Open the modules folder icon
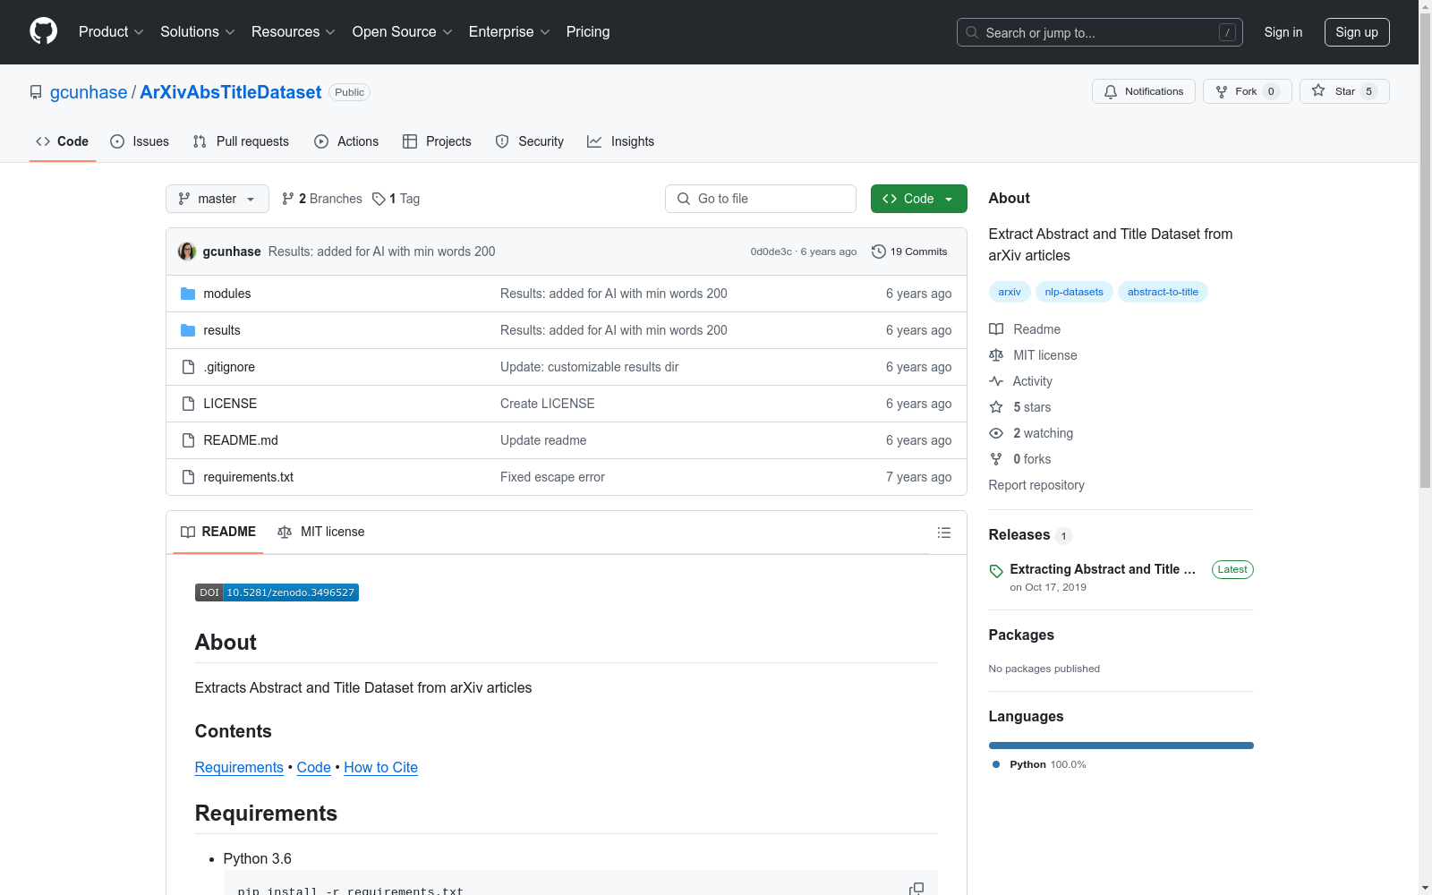Screen dimensions: 1432x895 point(188,294)
